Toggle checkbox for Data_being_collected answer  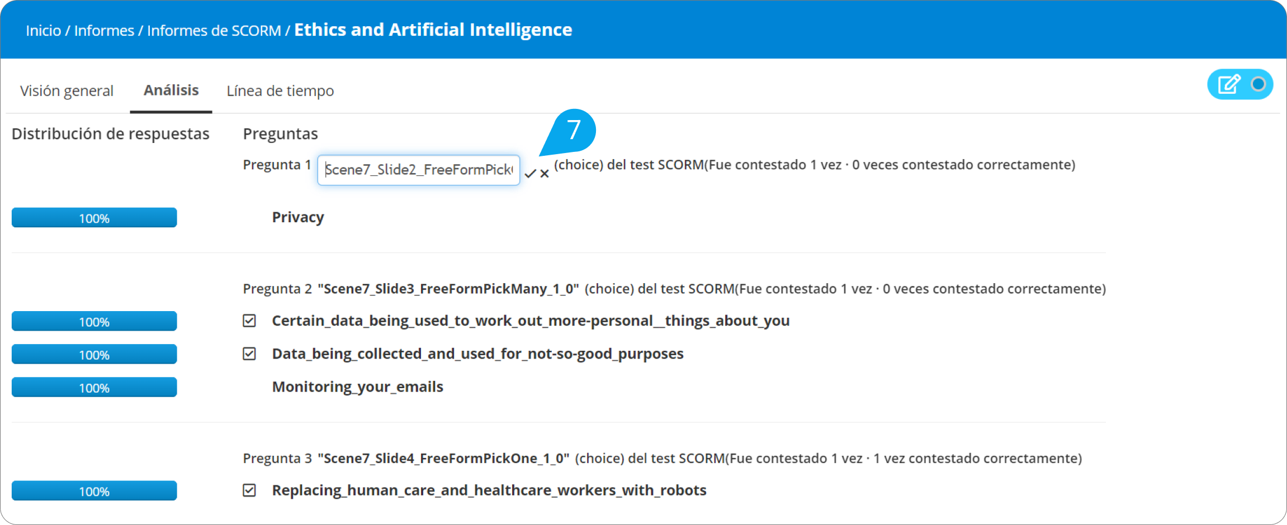249,354
